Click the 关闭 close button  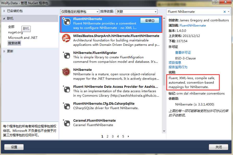pos(218,147)
